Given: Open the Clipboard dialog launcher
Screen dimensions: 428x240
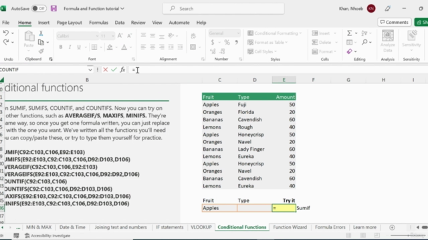Looking at the screenshot, I should (51, 59).
